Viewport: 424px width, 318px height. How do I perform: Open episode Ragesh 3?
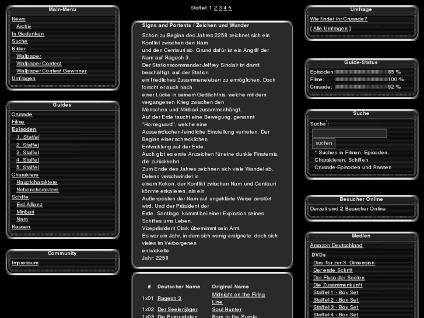pos(169,298)
